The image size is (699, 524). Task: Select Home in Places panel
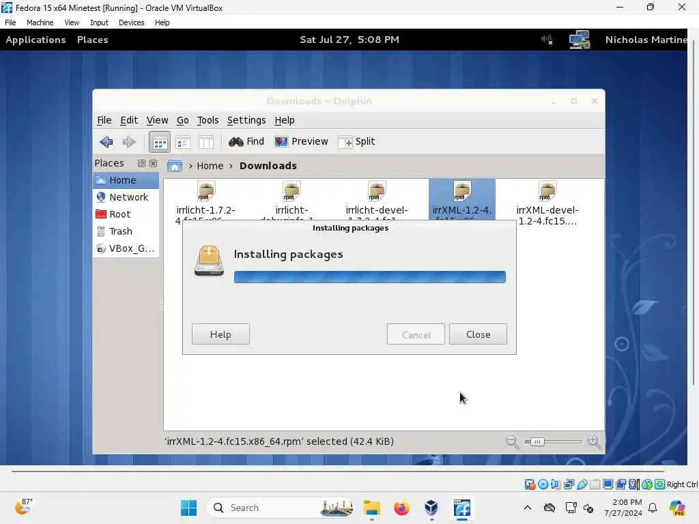126,180
